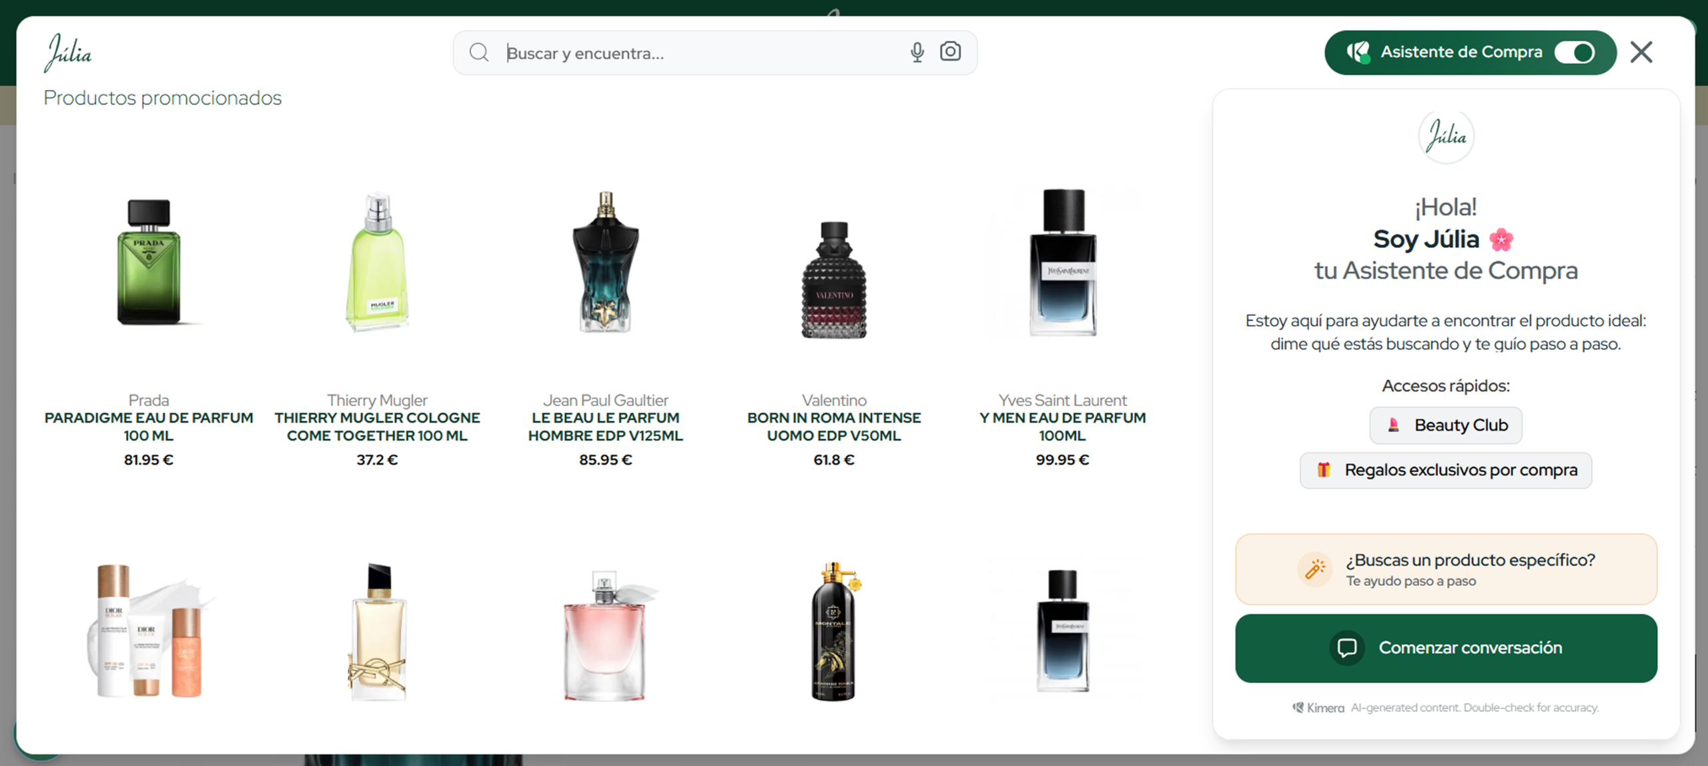1708x766 pixels.
Task: Open Beauty Club quick access
Action: (x=1446, y=425)
